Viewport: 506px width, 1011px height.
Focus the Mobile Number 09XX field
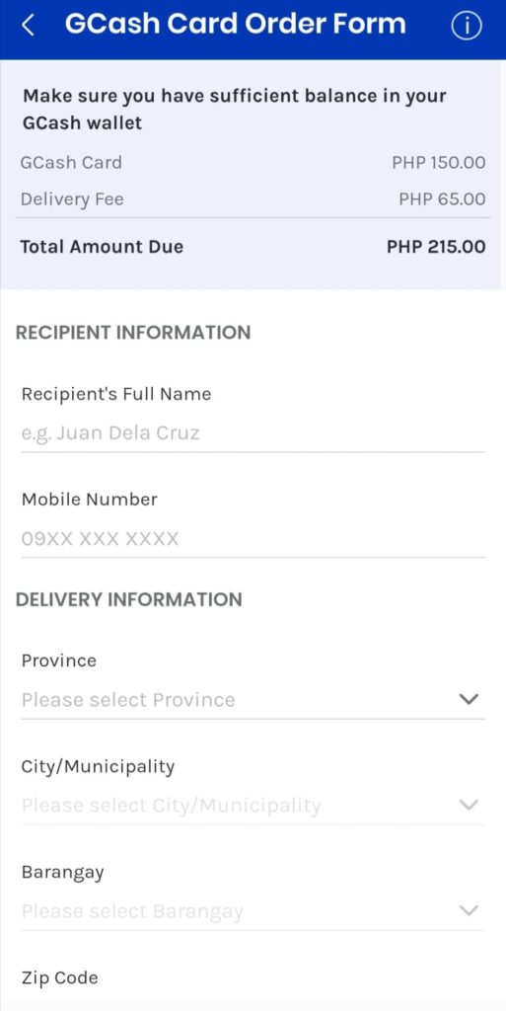tap(253, 539)
